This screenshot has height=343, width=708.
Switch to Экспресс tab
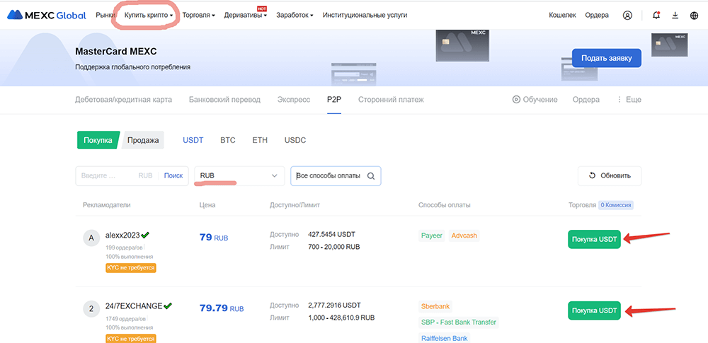tap(294, 100)
